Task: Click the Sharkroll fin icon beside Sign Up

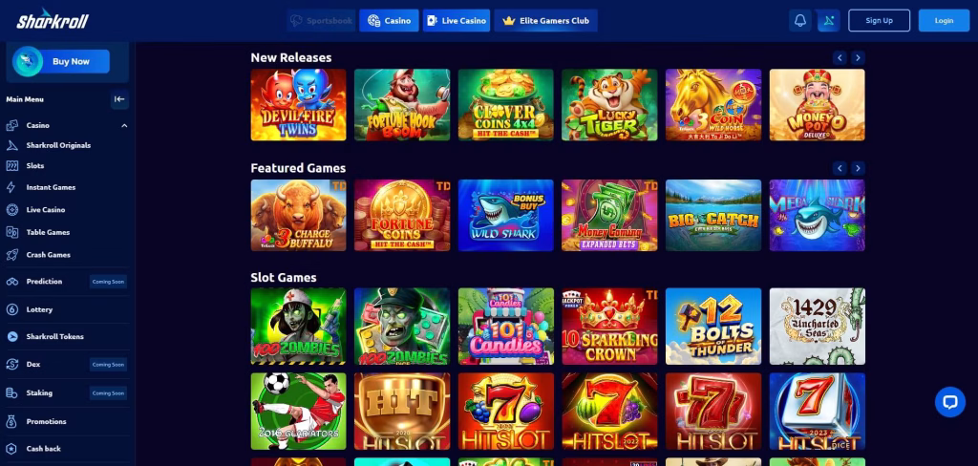Action: [x=828, y=21]
